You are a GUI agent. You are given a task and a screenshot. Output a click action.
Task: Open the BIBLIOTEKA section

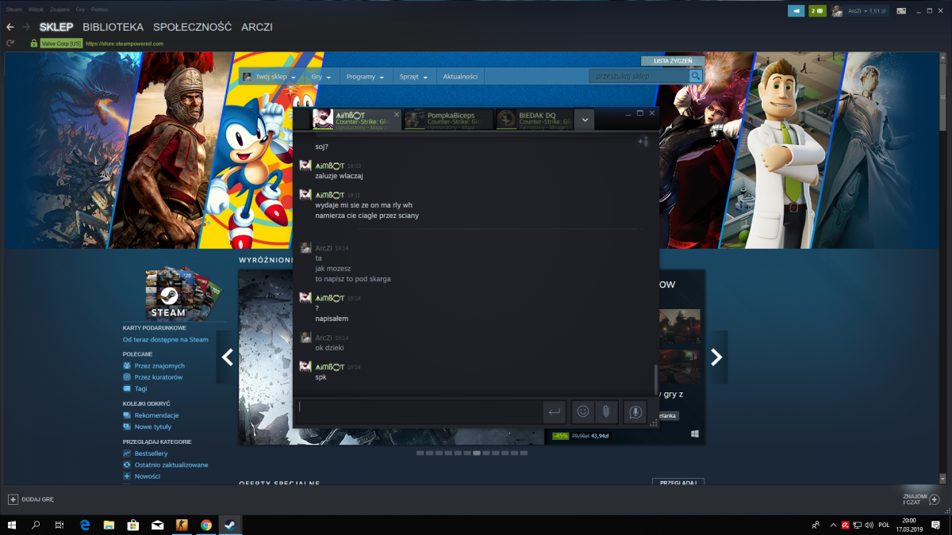coord(113,27)
